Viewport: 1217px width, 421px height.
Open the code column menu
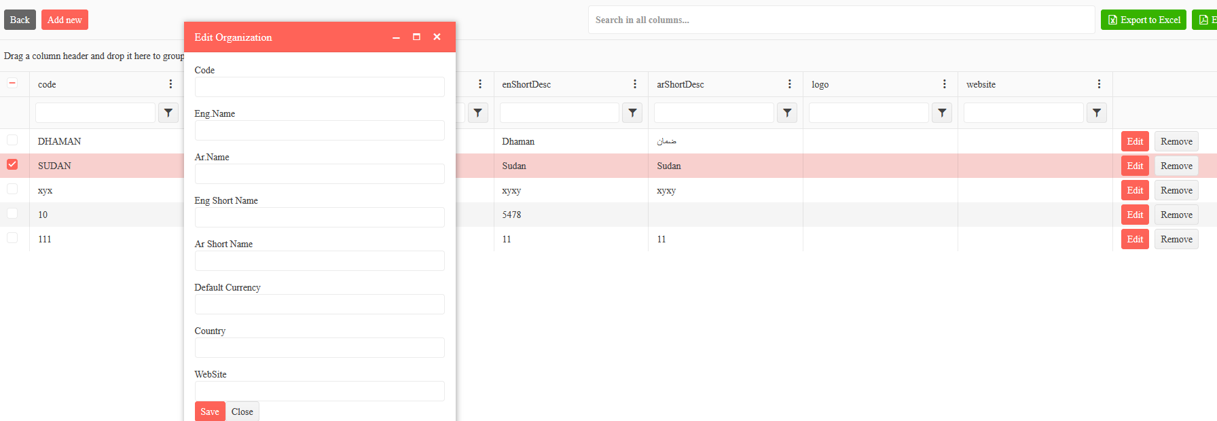point(170,84)
